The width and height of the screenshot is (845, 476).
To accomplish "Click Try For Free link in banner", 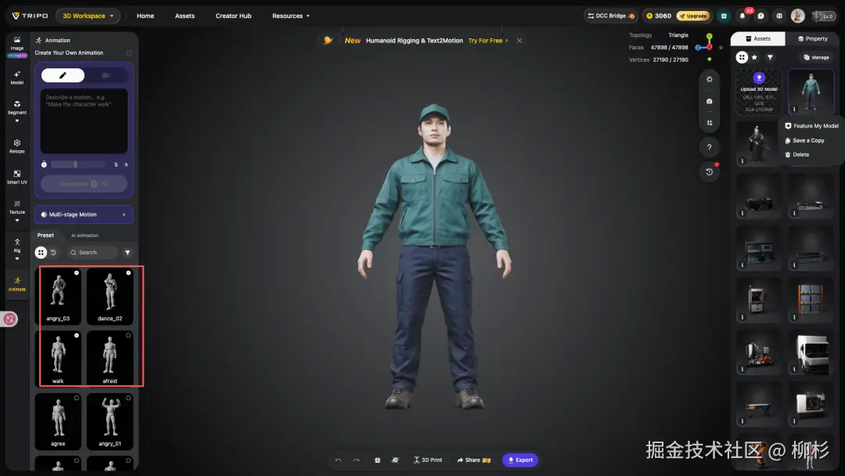I will point(487,41).
